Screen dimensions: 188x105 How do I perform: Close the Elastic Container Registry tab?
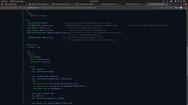[x=50, y=4]
